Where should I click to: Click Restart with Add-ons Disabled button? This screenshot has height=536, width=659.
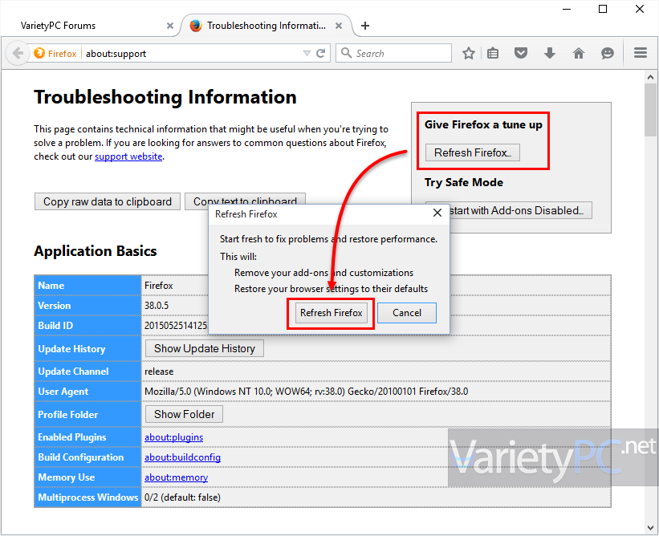521,210
